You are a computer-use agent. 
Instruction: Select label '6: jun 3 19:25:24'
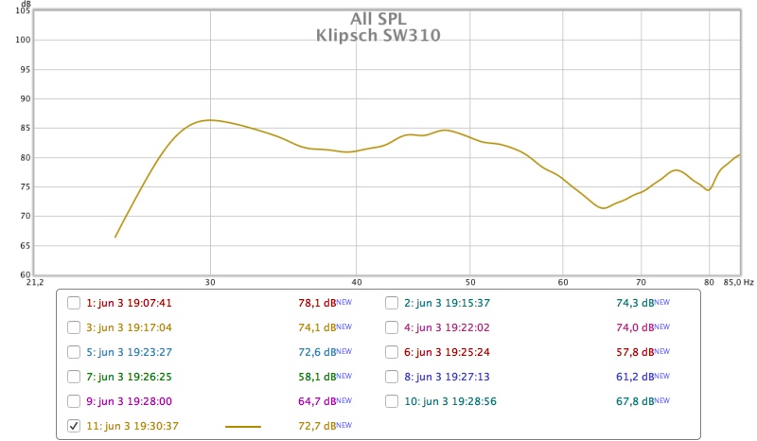coord(447,352)
